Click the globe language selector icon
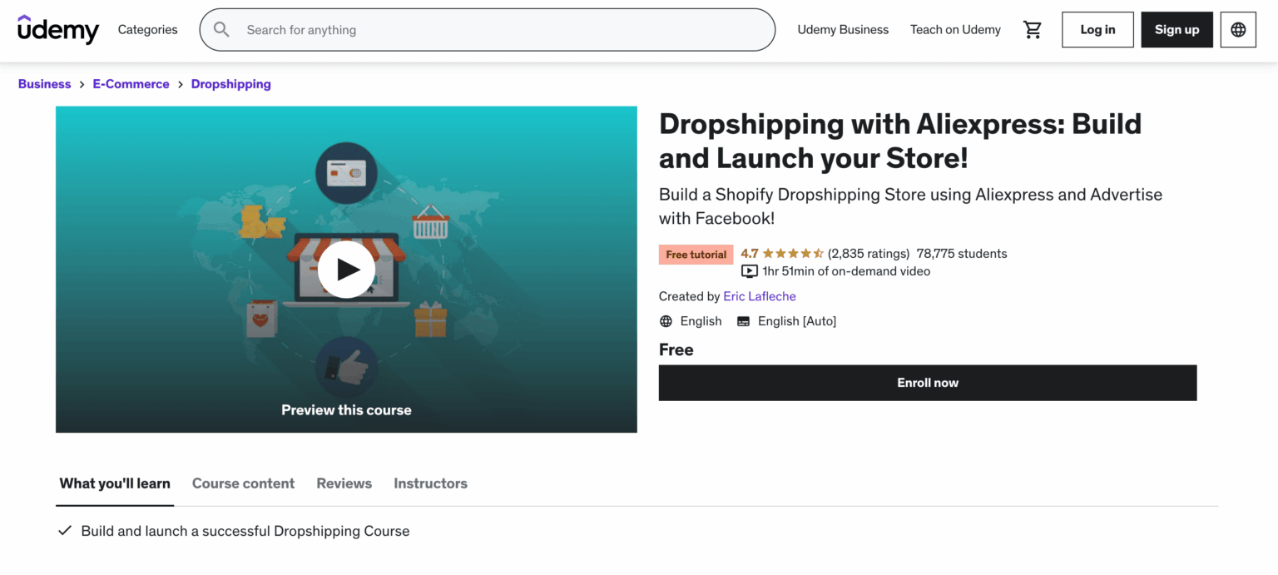This screenshot has width=1278, height=575. [1238, 29]
